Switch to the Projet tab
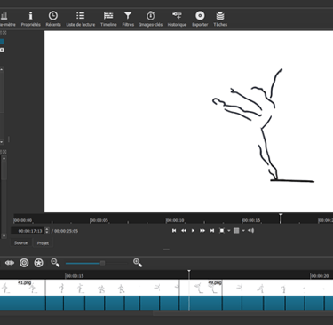The height and width of the screenshot is (325, 333). (x=43, y=243)
